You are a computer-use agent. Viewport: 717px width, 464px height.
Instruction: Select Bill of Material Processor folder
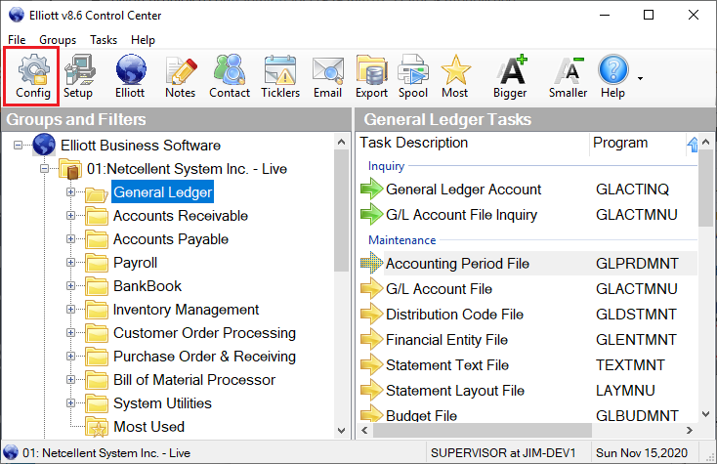pyautogui.click(x=194, y=380)
